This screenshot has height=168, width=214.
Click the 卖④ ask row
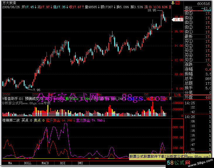[x=198, y=18]
